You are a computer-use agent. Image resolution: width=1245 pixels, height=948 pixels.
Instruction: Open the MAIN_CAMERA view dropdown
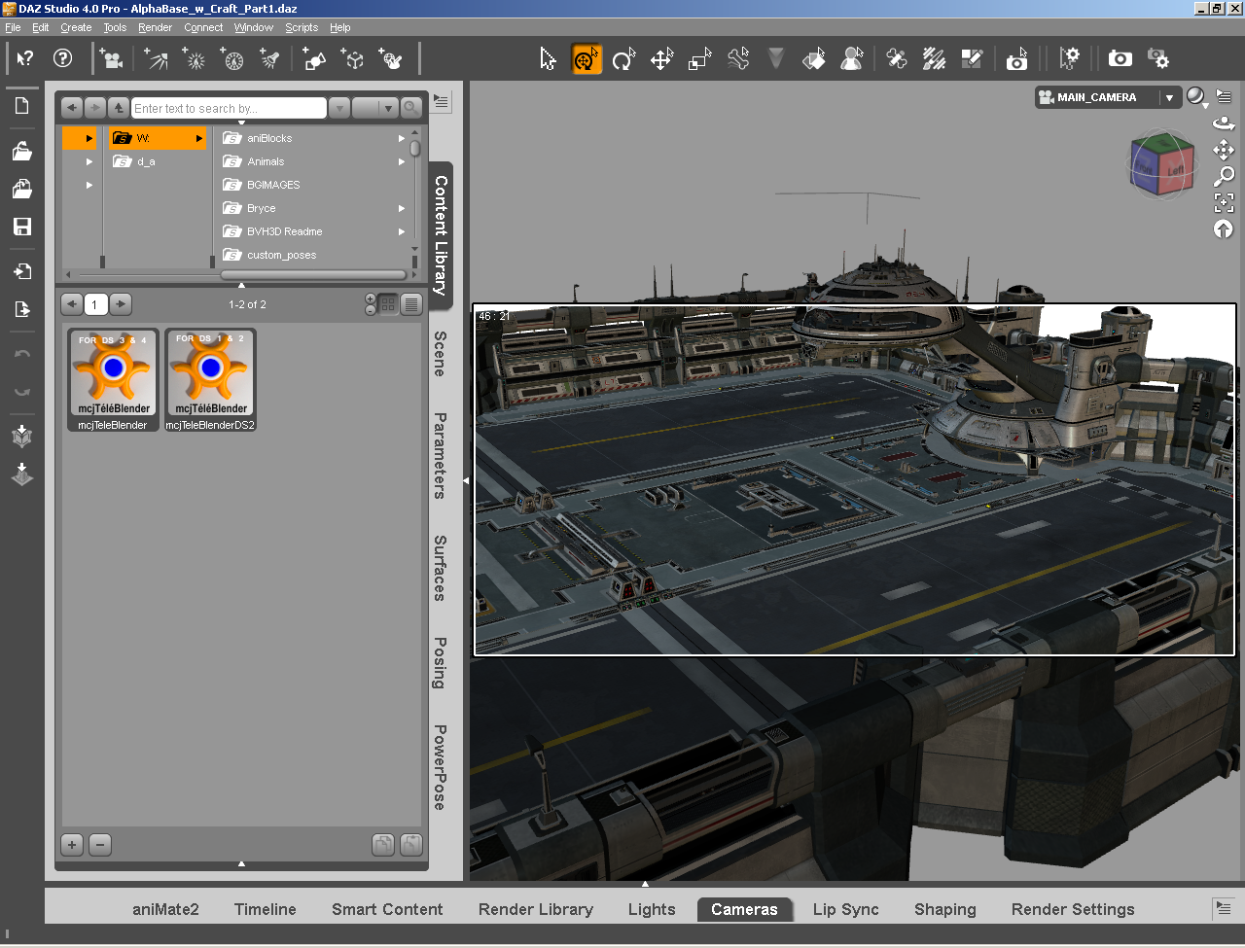point(1169,97)
